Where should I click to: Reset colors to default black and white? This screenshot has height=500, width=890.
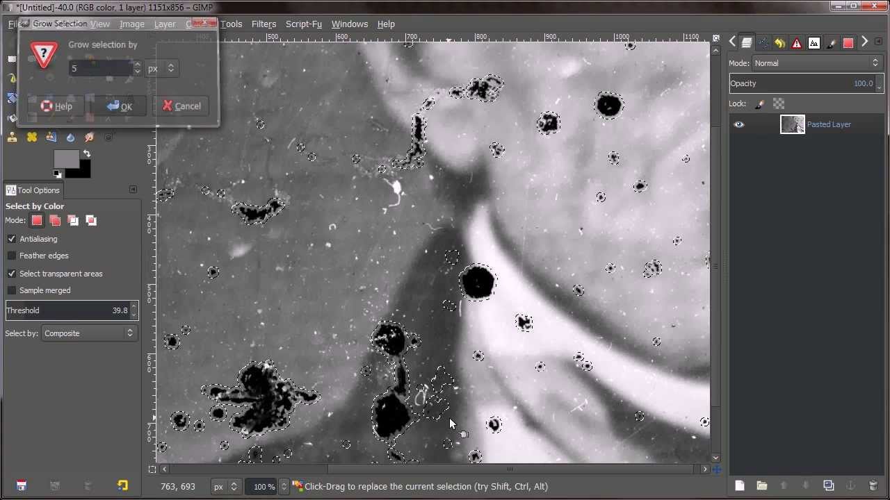[58, 174]
